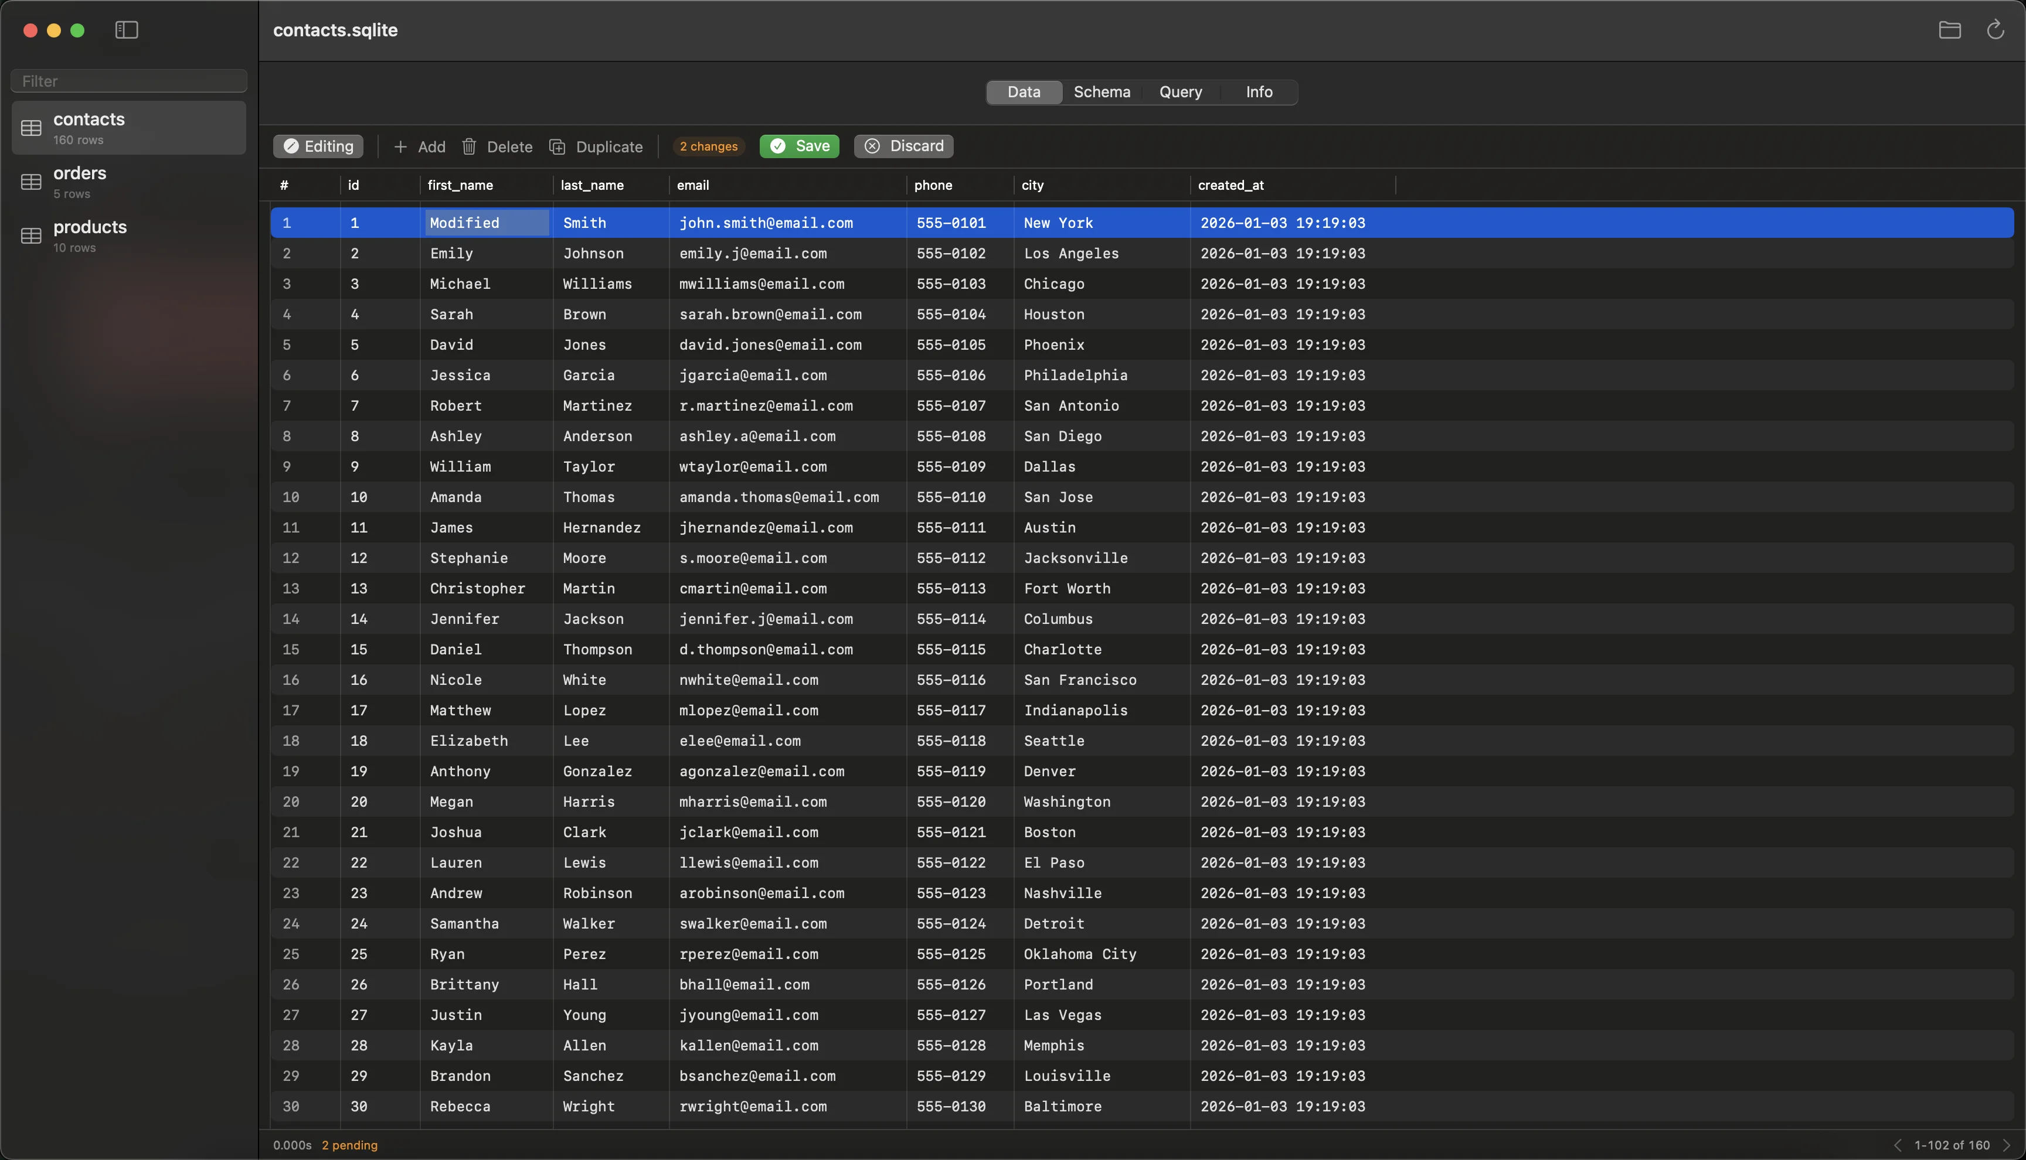2026x1160 pixels.
Task: Select the Delete trash icon
Action: pos(470,146)
